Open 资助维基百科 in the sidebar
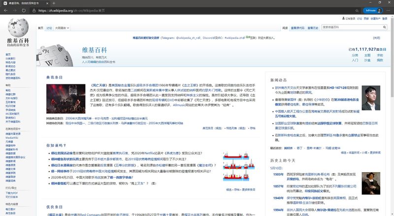Screen dimensions: 394x216 pyautogui.click(x=13, y=78)
